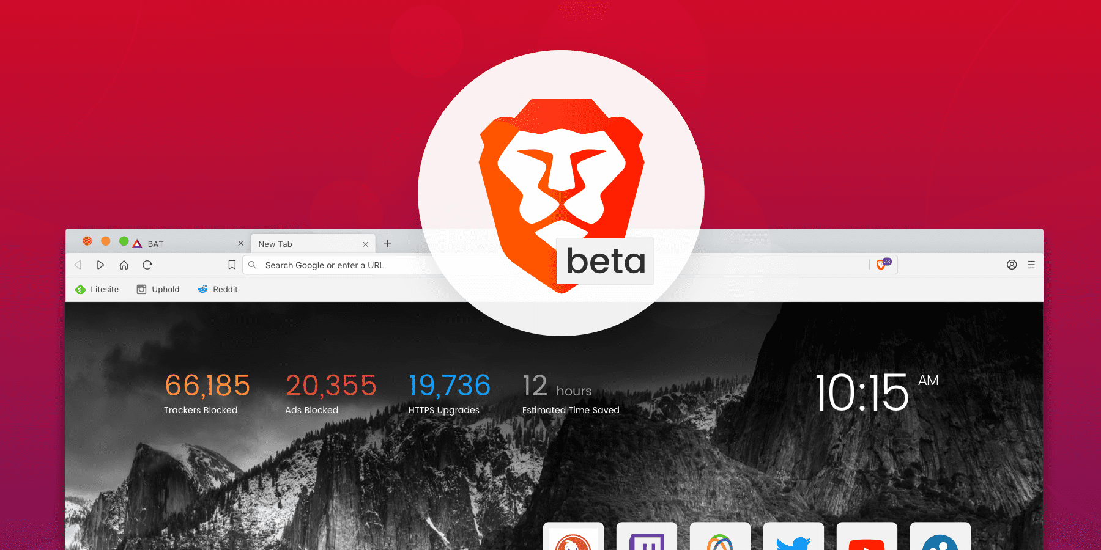Reload the page with refresh icon

147,265
